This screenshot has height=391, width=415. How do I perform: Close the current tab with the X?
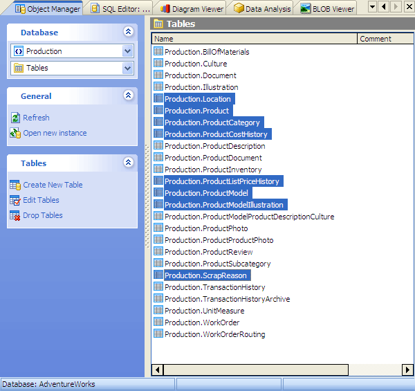(409, 7)
